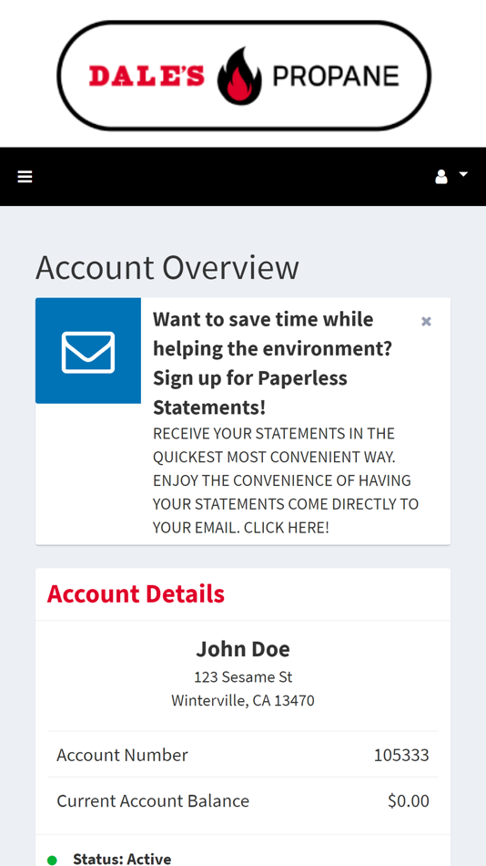Click the Dale's Propane logo
Image resolution: width=486 pixels, height=866 pixels.
pos(244,76)
